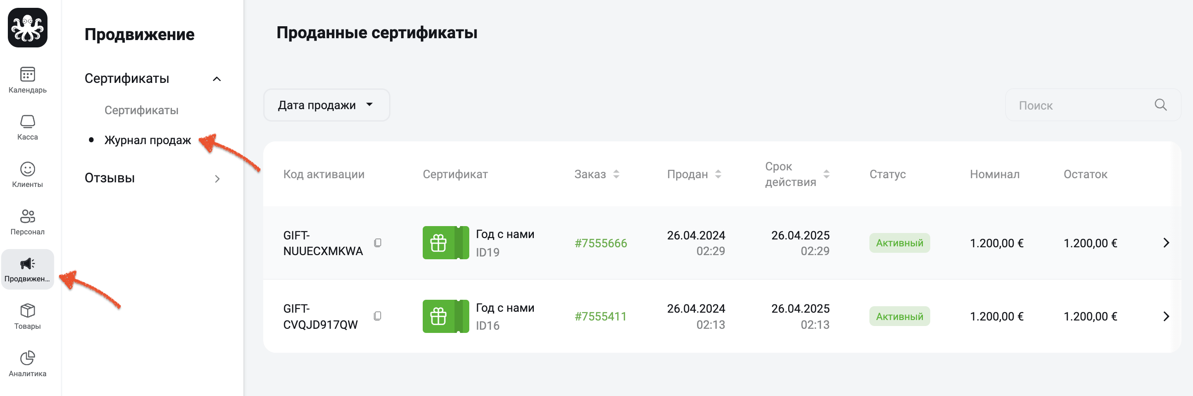
Task: Open the Дата продажи filter dropdown
Action: [x=325, y=105]
